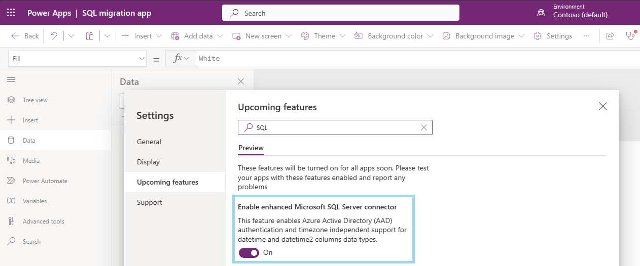Select Upcoming features in Settings

click(x=174, y=182)
